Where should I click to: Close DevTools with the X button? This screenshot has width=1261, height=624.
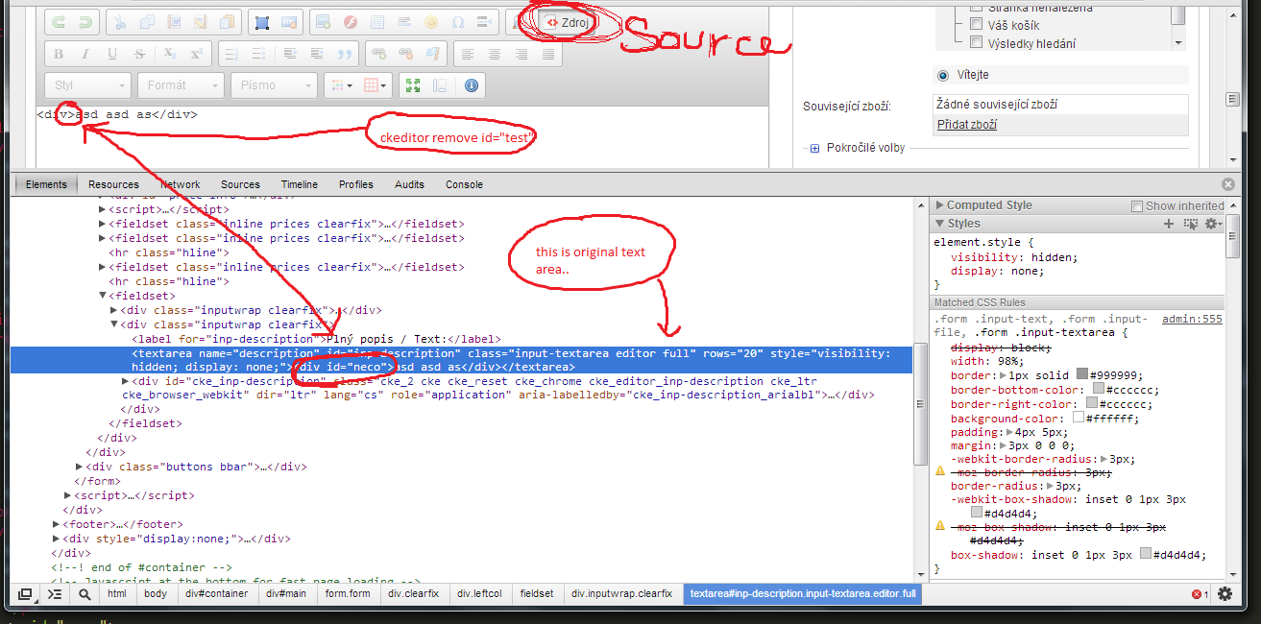click(x=1228, y=184)
